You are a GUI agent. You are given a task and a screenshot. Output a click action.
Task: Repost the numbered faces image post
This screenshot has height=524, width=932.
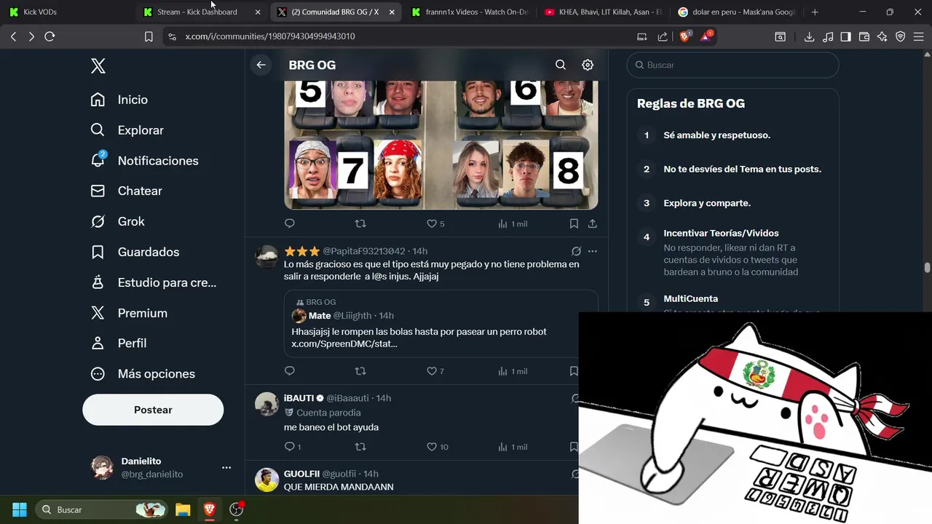(360, 223)
